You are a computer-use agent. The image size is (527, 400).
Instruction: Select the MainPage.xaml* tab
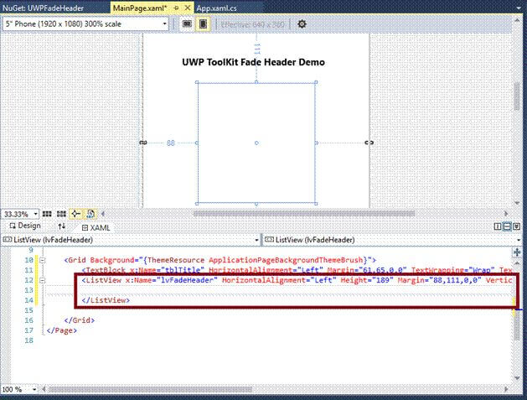click(140, 8)
